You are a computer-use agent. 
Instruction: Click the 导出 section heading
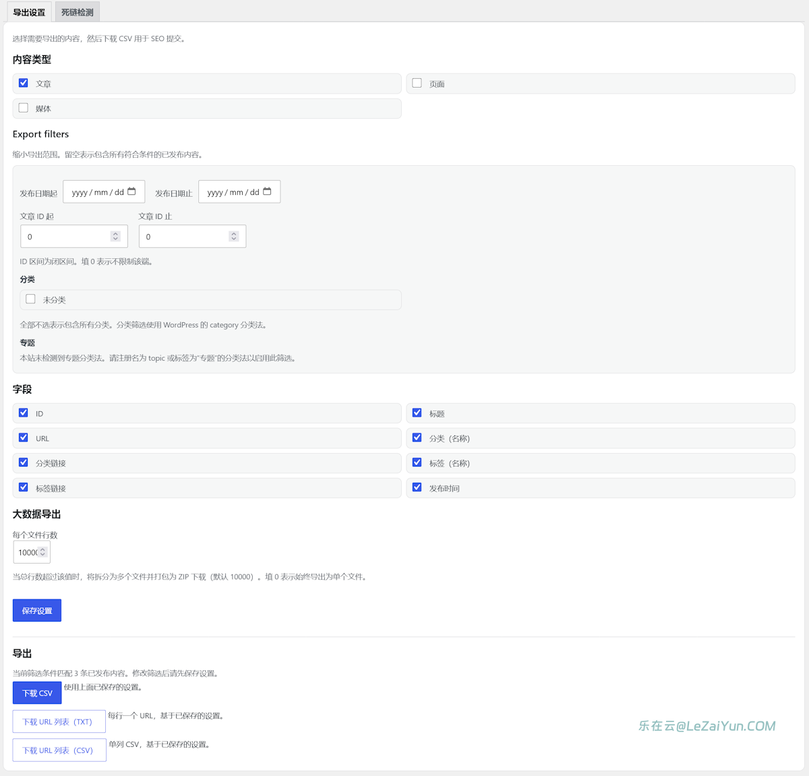(22, 653)
